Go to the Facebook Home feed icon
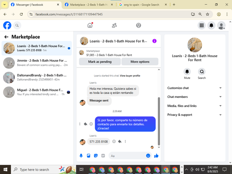This screenshot has width=232, height=174. pos(90,25)
